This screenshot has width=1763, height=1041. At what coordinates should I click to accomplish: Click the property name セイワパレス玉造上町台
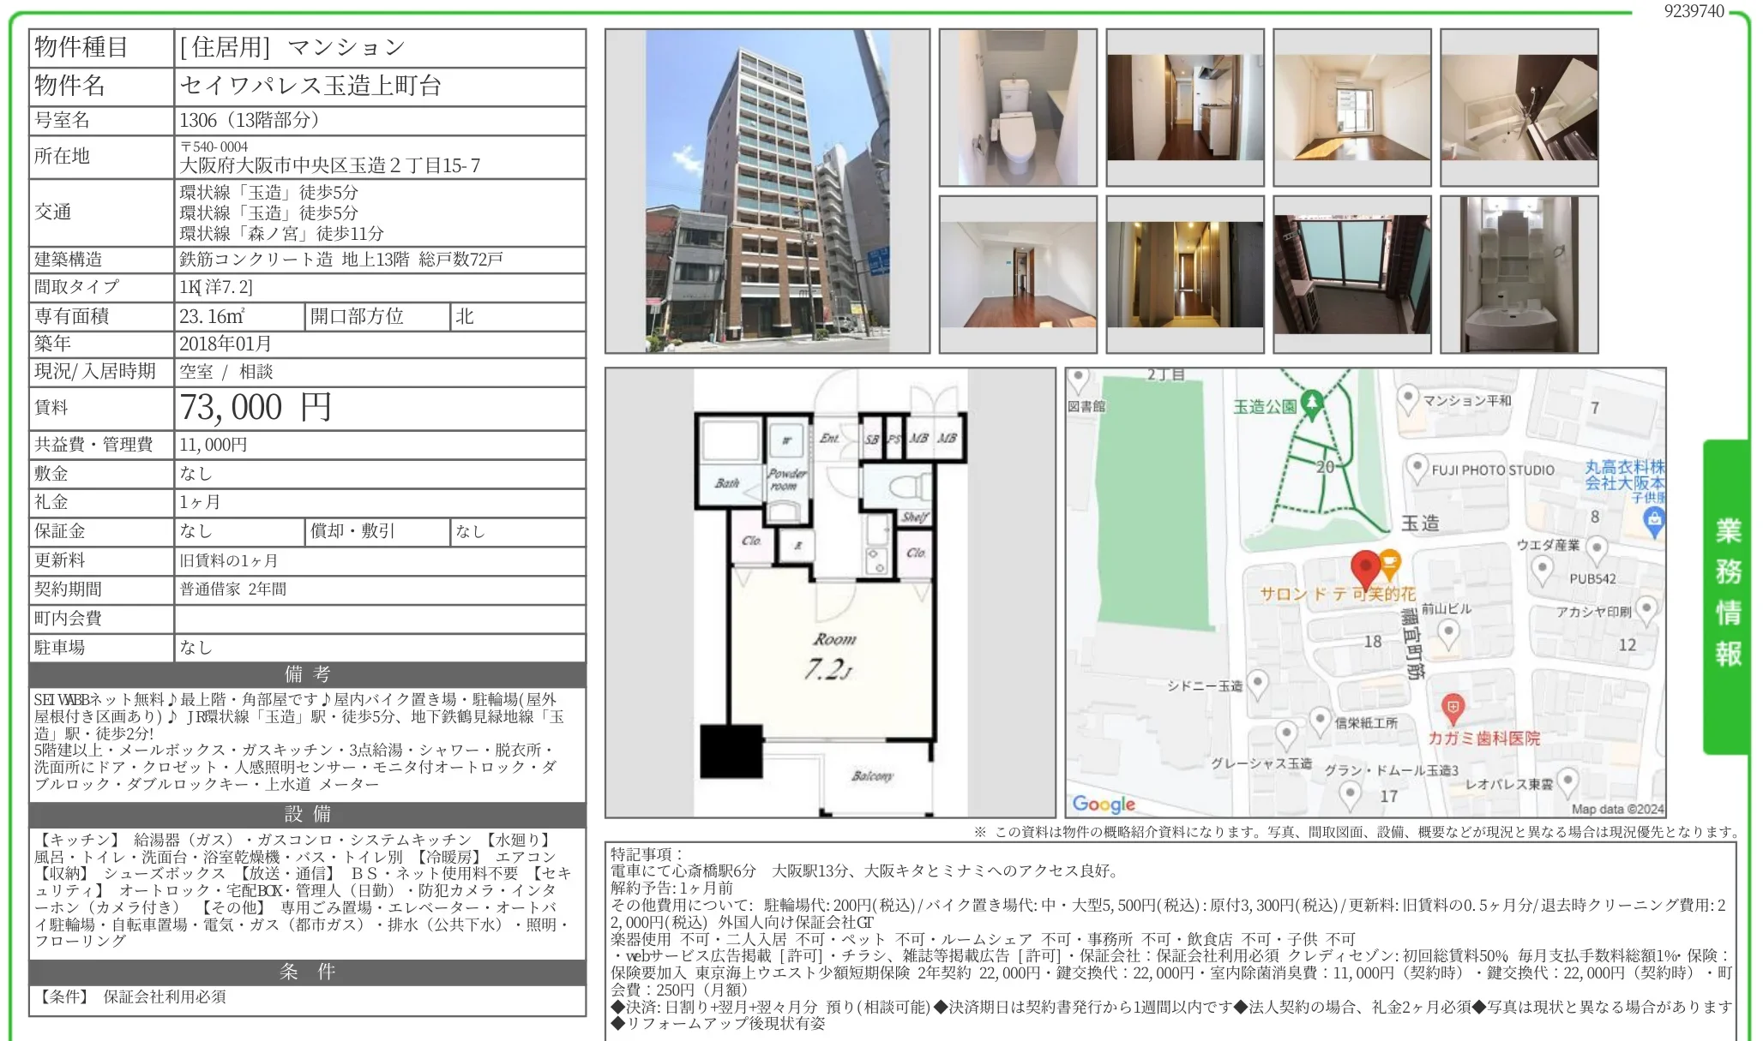pyautogui.click(x=310, y=86)
